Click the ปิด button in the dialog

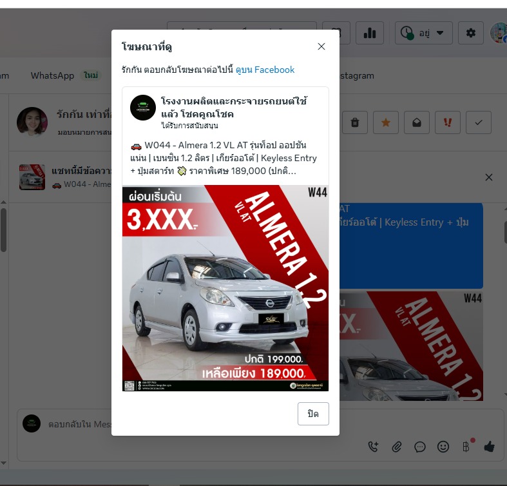tap(313, 414)
